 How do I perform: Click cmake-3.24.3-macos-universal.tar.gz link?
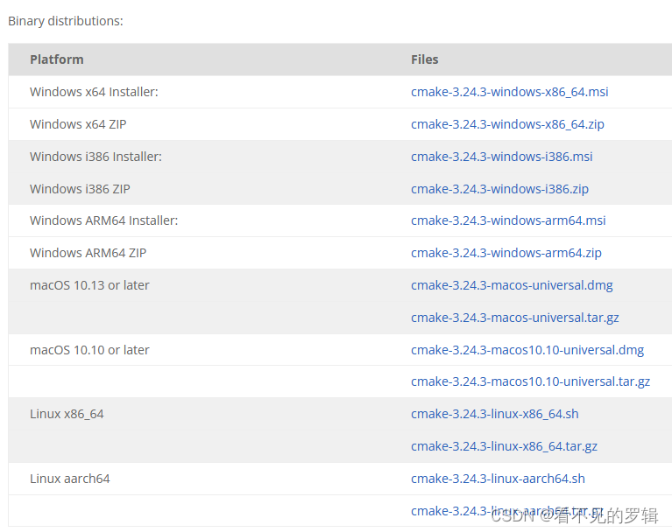(x=514, y=318)
